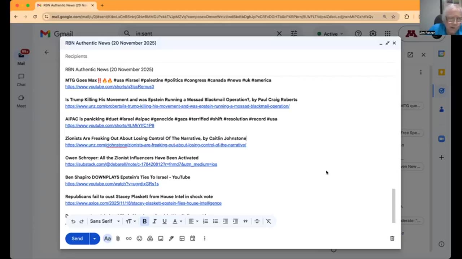
Task: Toggle bold formatting
Action: point(144,221)
